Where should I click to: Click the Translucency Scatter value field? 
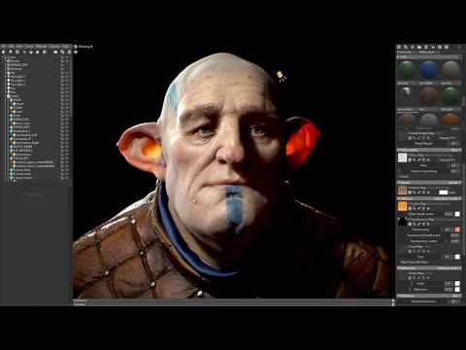(x=454, y=241)
